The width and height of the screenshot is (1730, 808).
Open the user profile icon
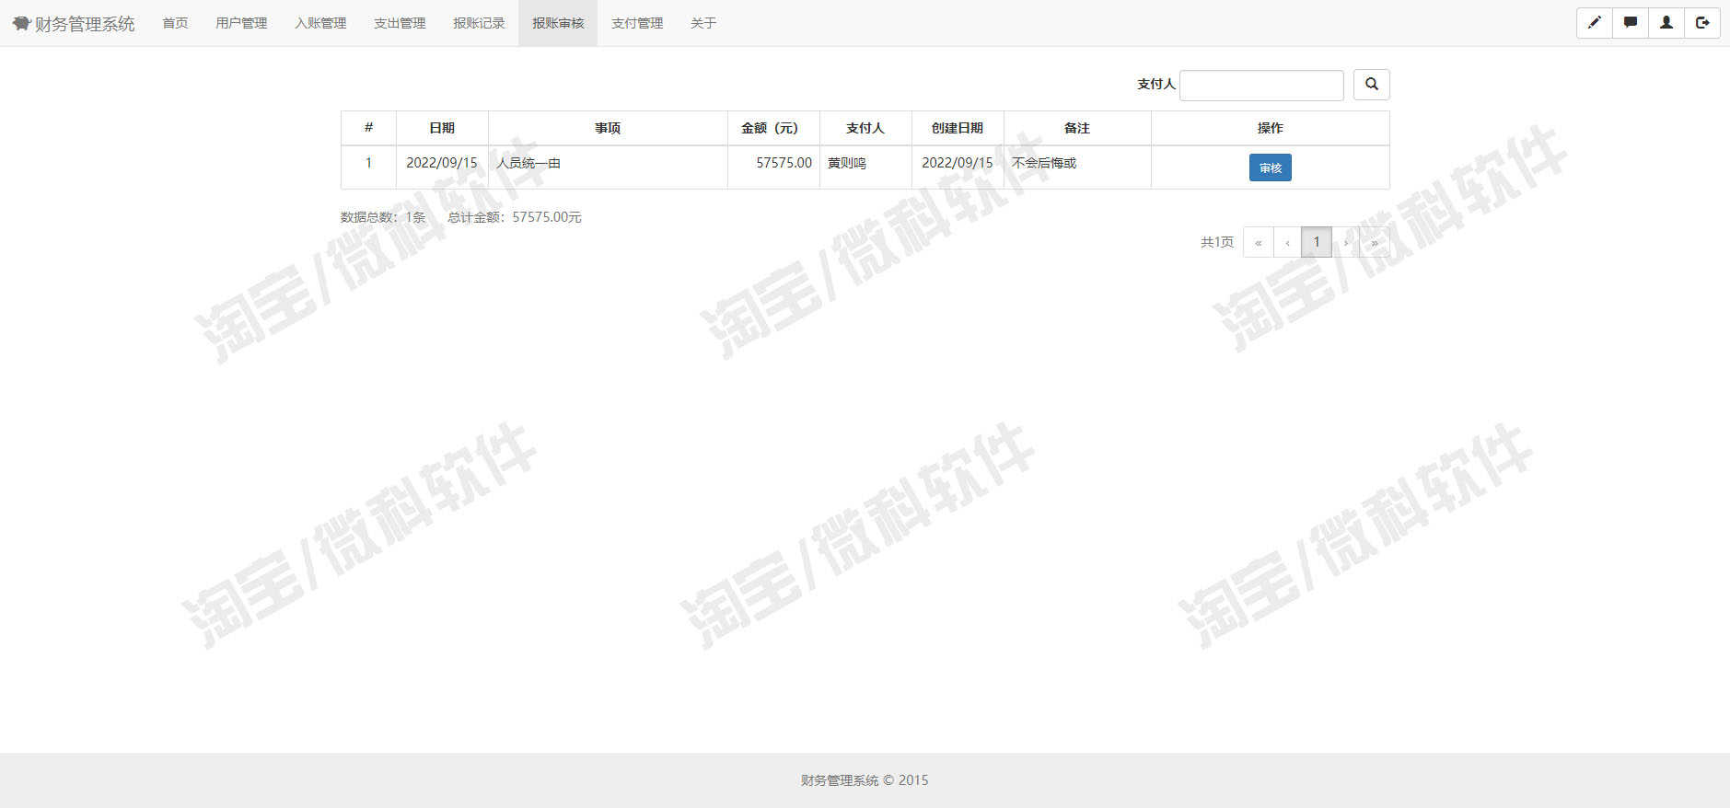[x=1666, y=23]
